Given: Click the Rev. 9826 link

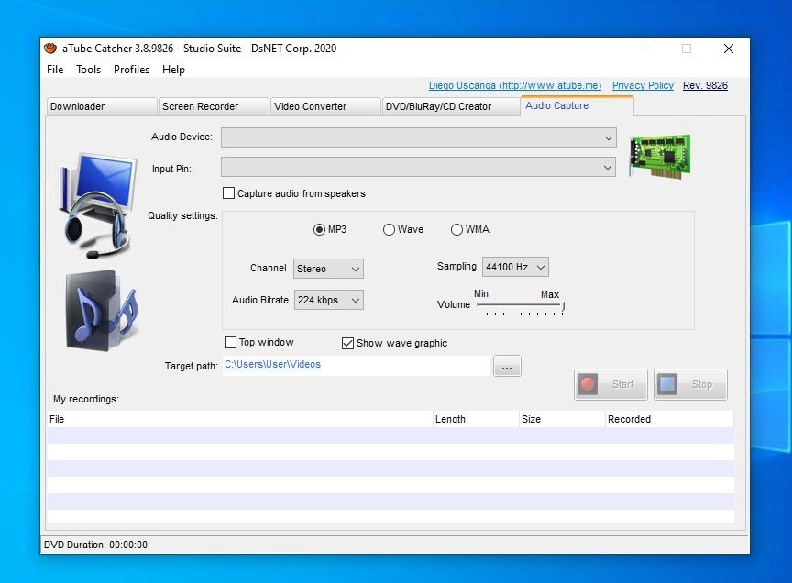Looking at the screenshot, I should point(705,85).
